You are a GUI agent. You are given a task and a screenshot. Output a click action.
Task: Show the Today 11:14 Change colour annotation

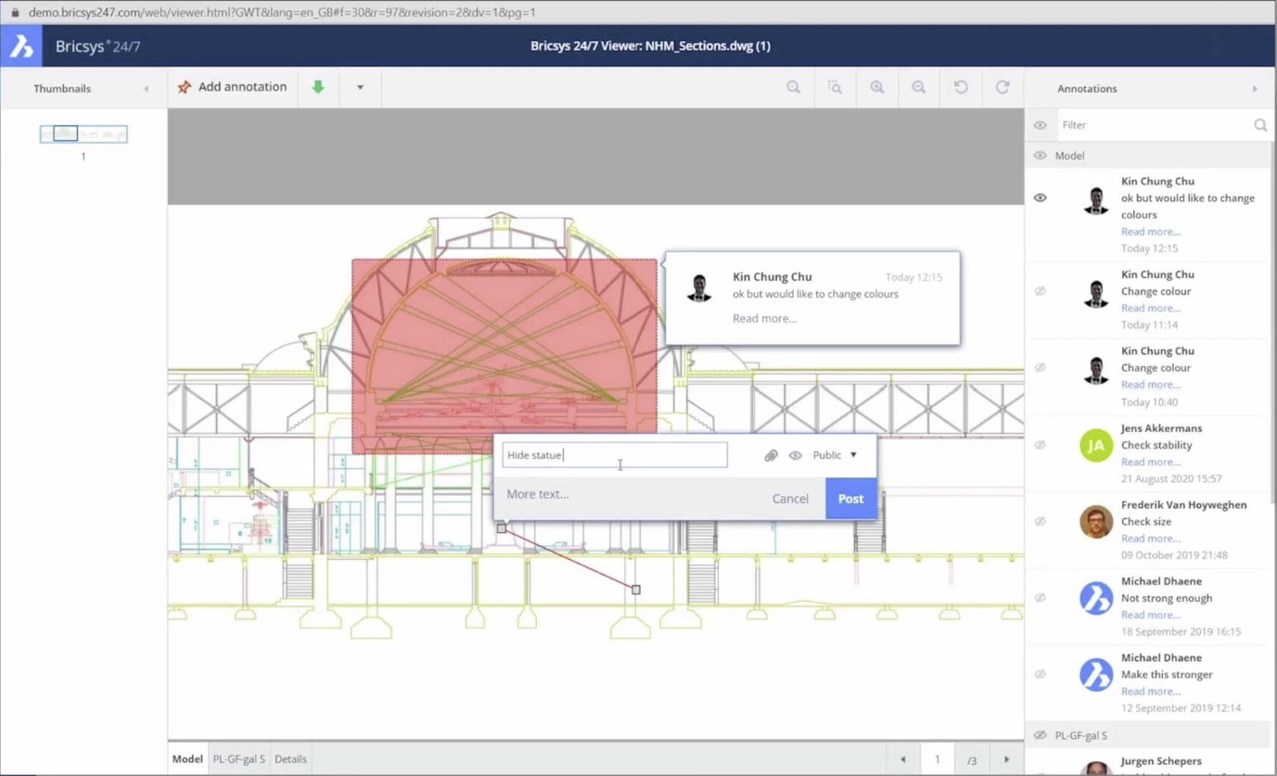(1041, 291)
